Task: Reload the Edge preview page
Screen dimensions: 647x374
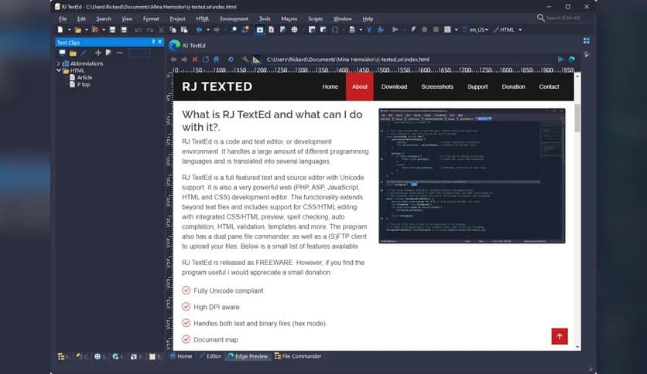Action: coord(205,59)
